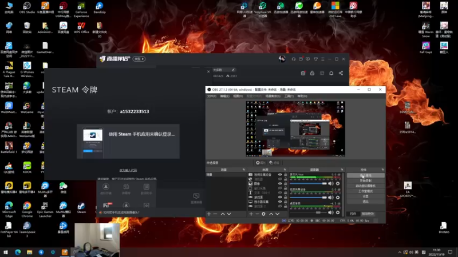Toggle lock of 视频采集设备 source
The height and width of the screenshot is (257, 458).
[285, 175]
